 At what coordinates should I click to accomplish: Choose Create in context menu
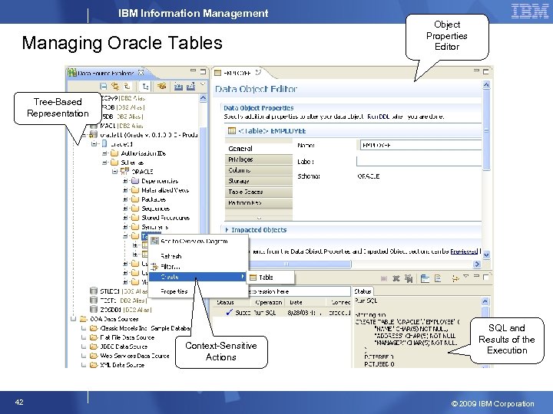click(199, 277)
